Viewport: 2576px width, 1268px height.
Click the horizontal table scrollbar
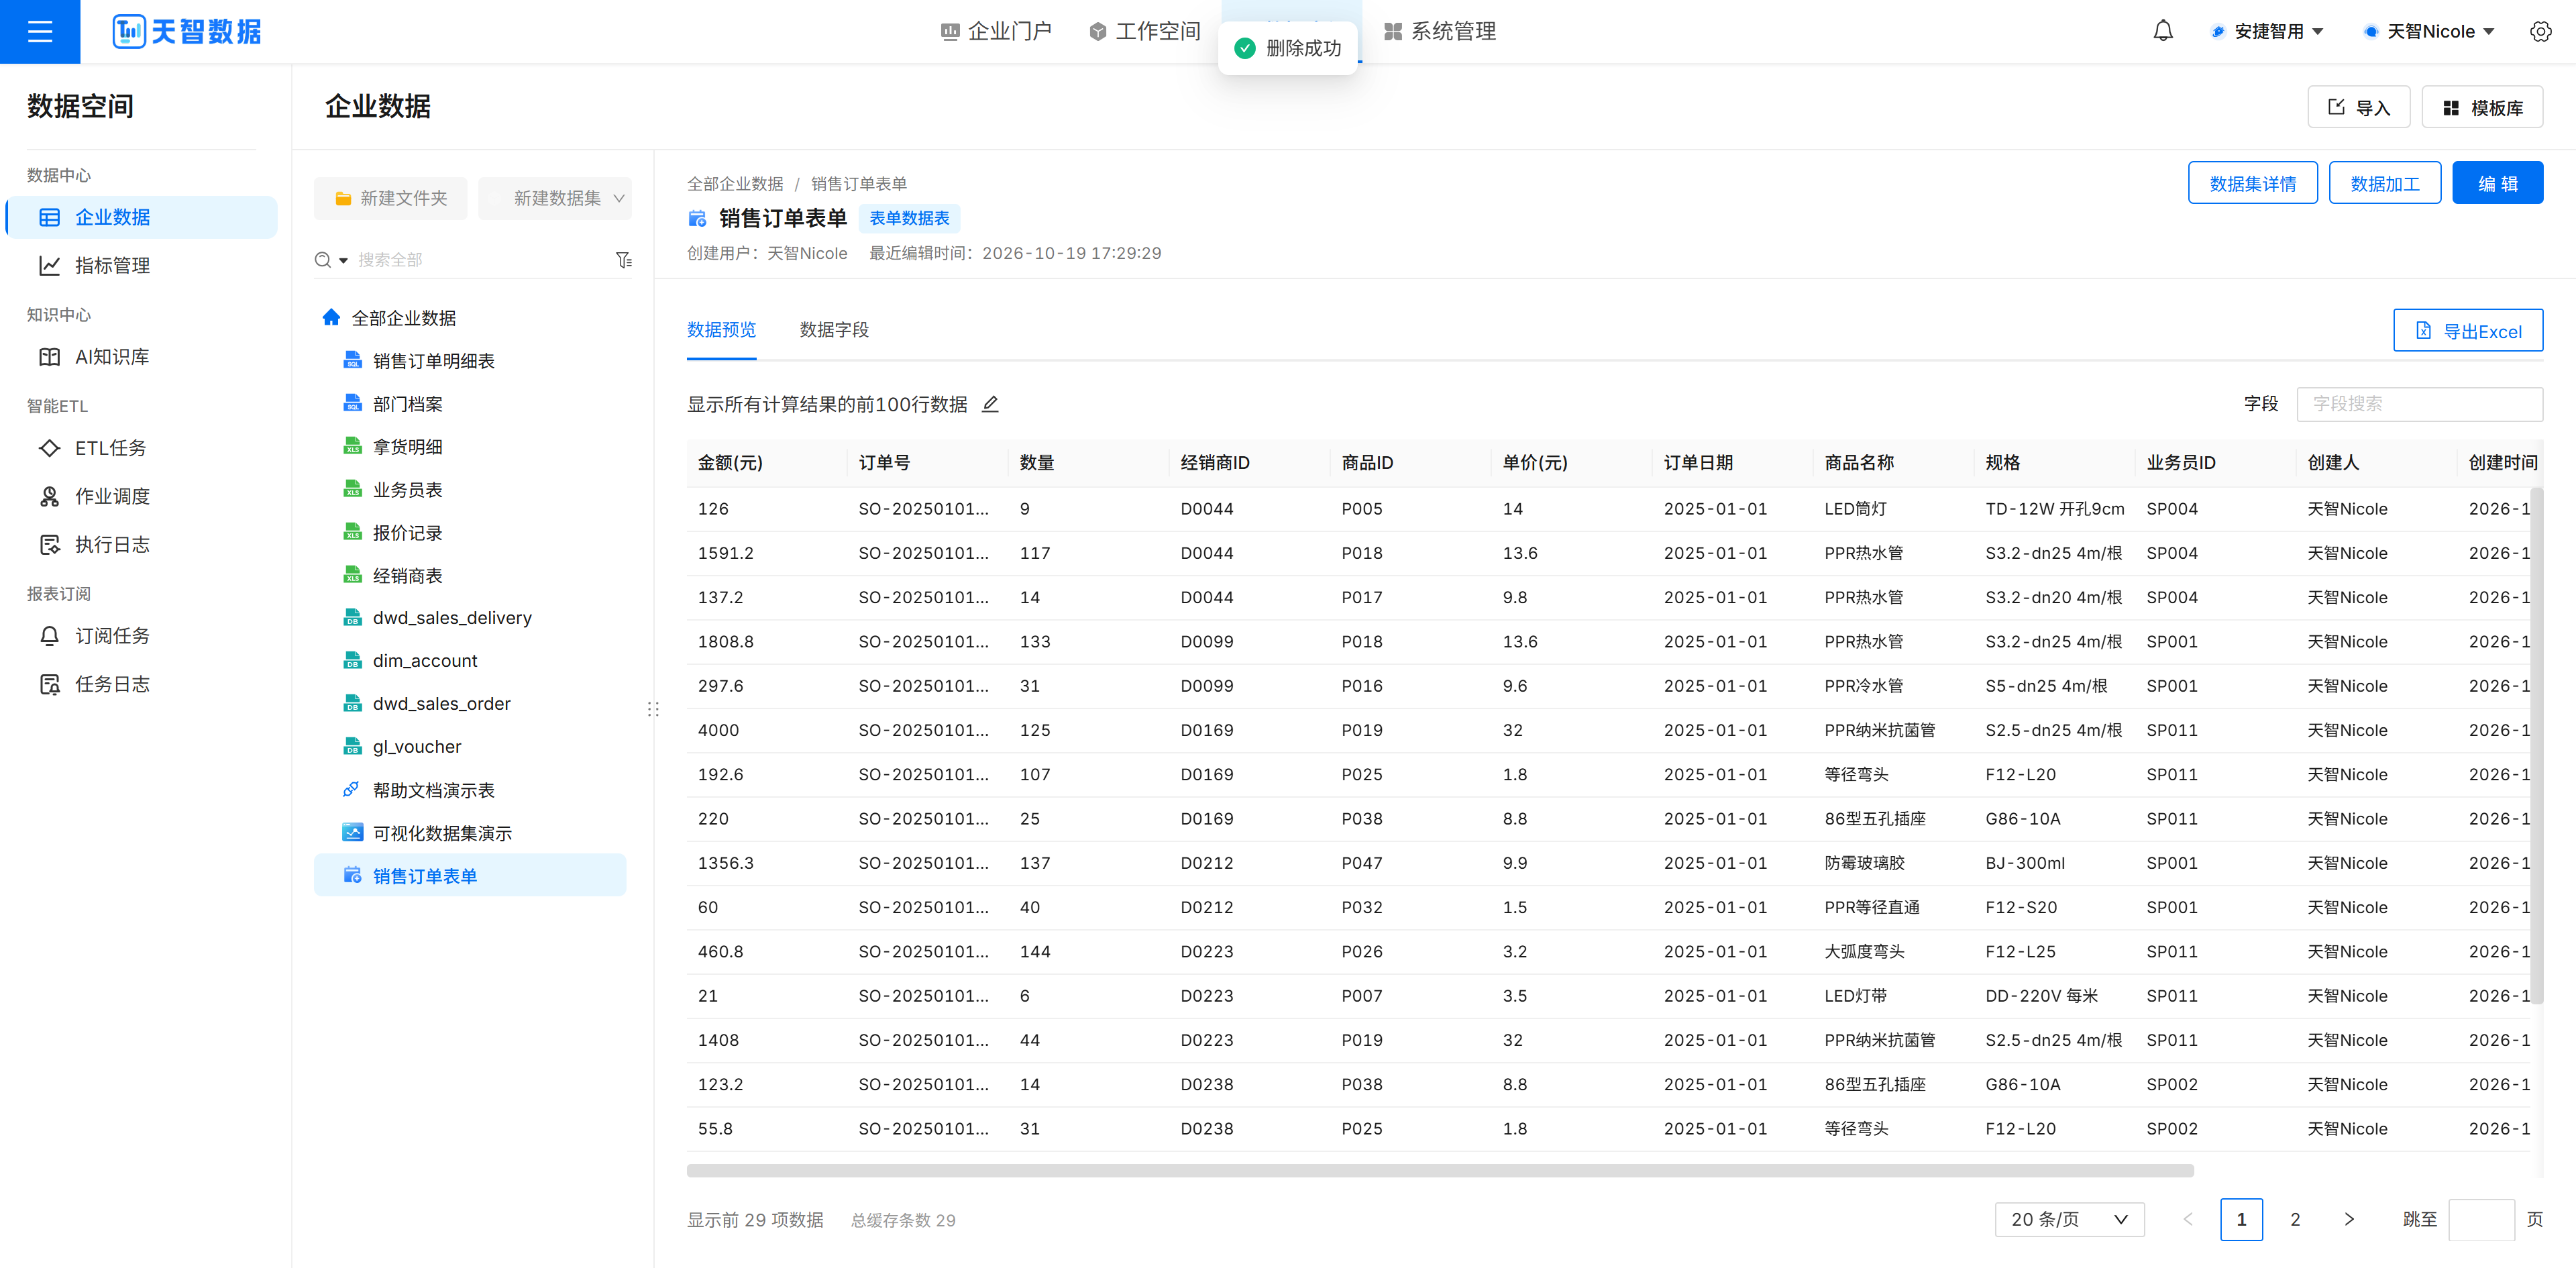1439,1170
